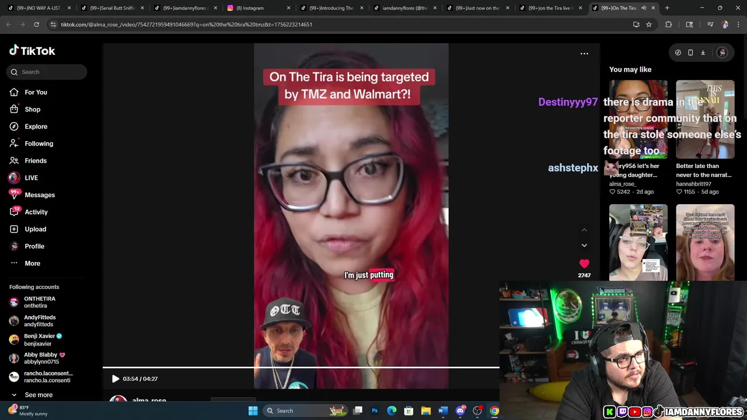This screenshot has width=747, height=420.
Task: Open Profile in the sidebar
Action: tap(34, 246)
